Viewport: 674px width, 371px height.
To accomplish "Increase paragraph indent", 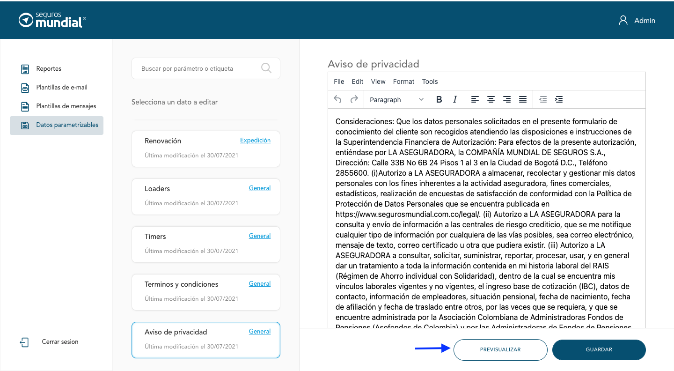I will tap(559, 99).
